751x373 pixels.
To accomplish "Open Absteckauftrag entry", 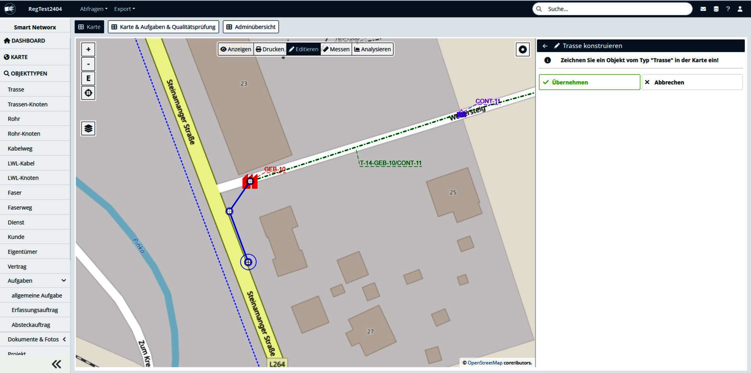I will (35, 325).
